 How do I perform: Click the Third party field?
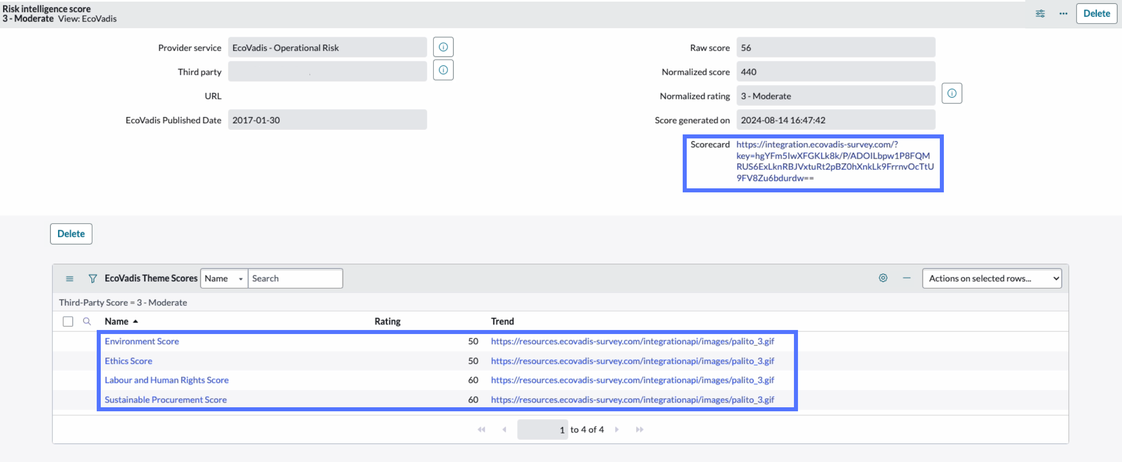click(327, 71)
